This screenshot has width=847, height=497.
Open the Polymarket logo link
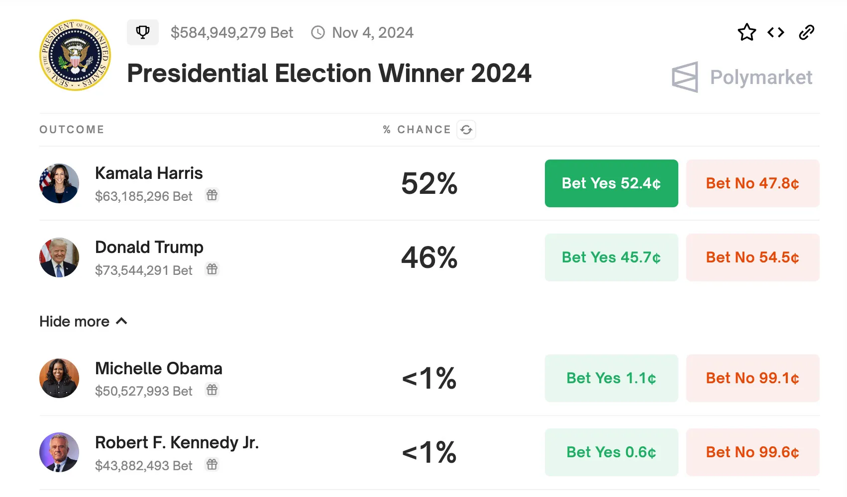pos(741,78)
